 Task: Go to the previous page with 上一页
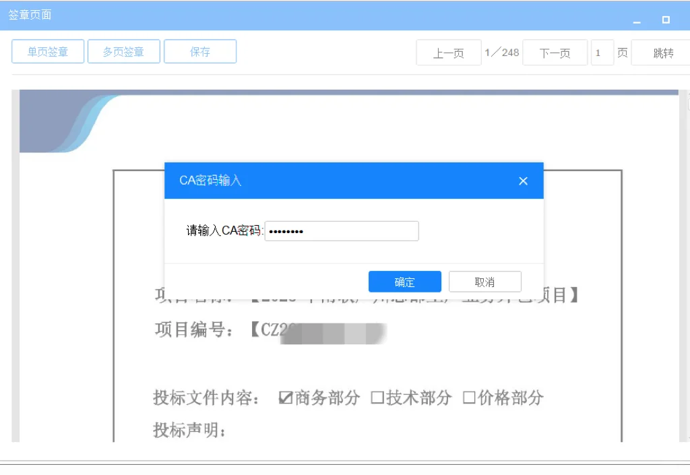(449, 52)
